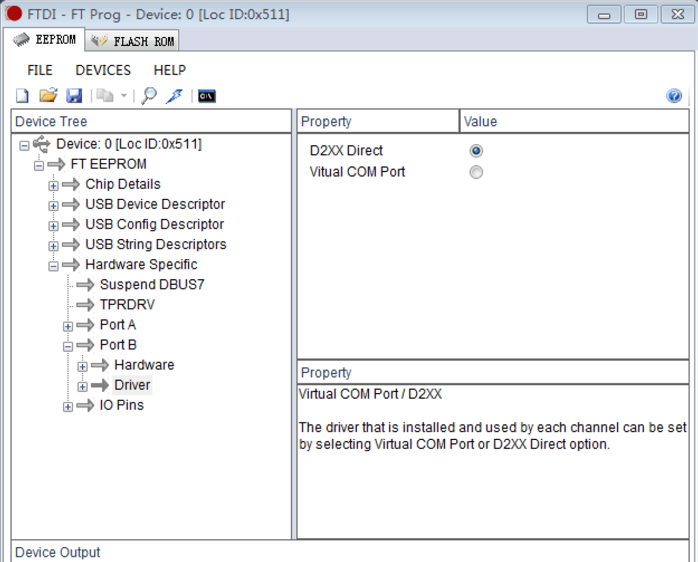Expand the Driver node under Port B

click(82, 386)
